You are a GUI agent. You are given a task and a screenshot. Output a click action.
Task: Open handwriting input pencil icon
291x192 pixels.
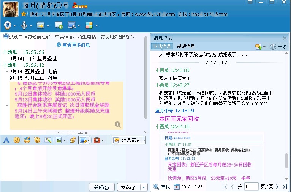pos(48,140)
